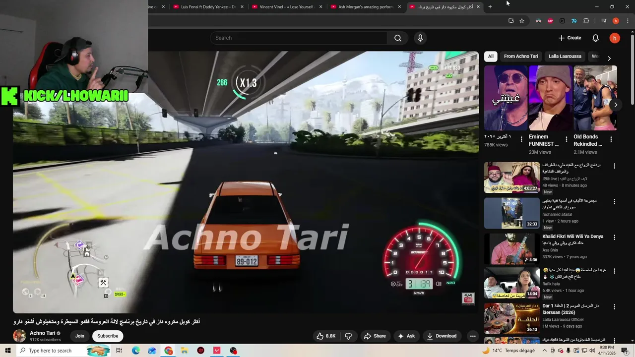Click the install app icon in address bar
635x357 pixels.
point(511,21)
